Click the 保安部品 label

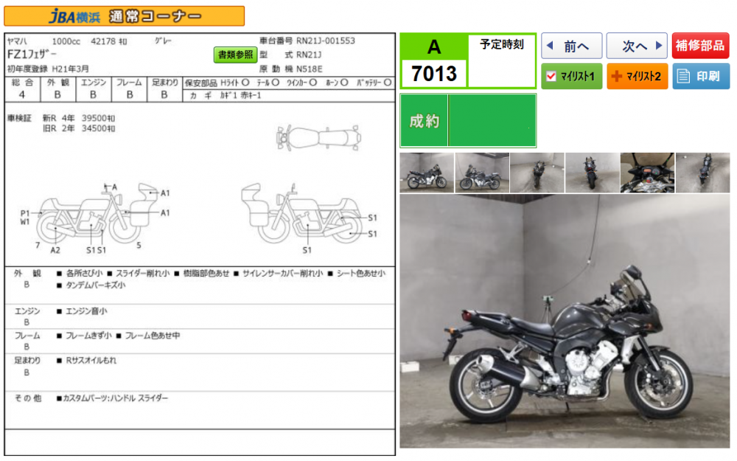[x=200, y=83]
